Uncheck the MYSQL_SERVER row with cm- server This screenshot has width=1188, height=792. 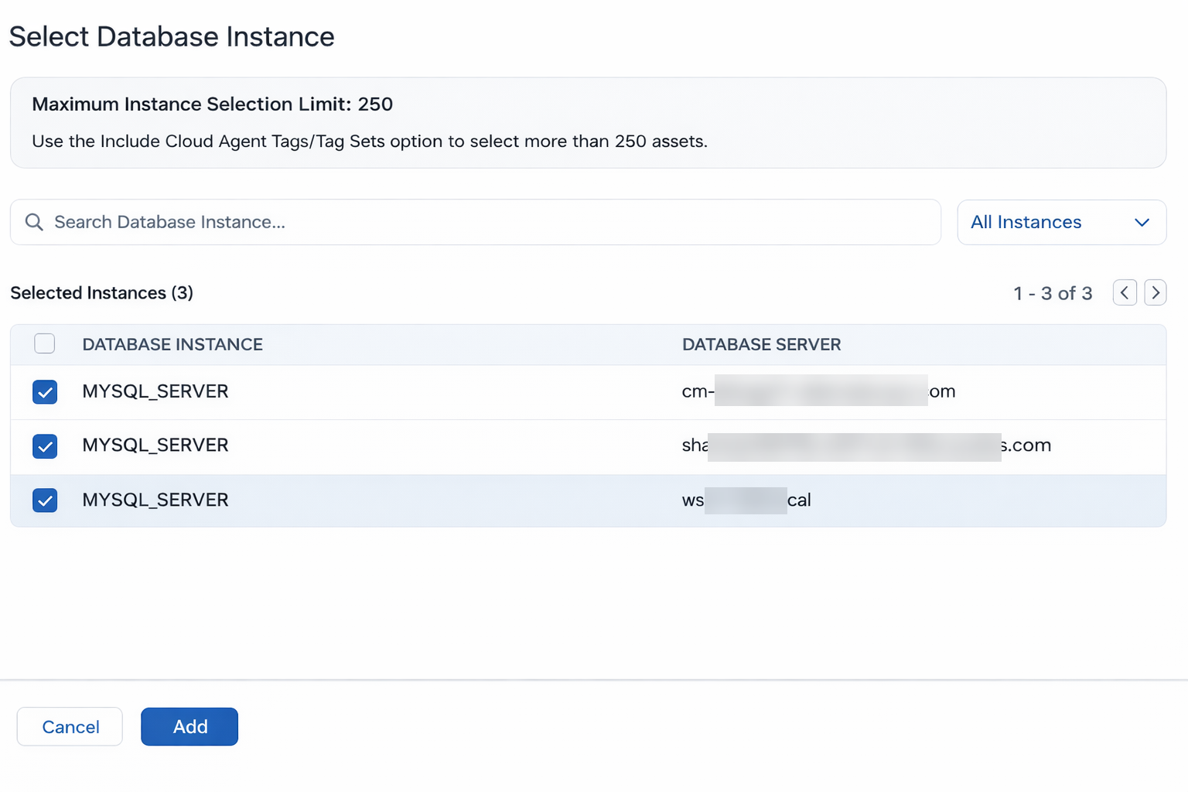click(x=45, y=392)
